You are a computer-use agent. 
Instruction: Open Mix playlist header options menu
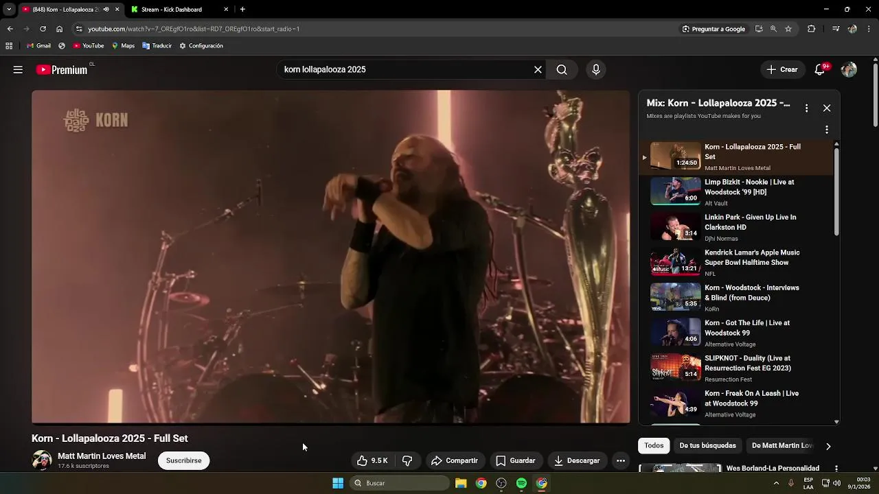[806, 108]
